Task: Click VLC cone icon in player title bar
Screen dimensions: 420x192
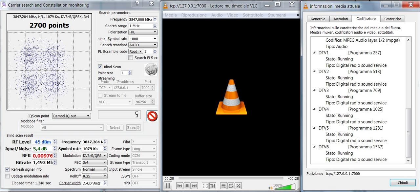Action: 165,6
